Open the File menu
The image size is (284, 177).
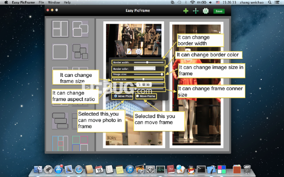(x=41, y=2)
